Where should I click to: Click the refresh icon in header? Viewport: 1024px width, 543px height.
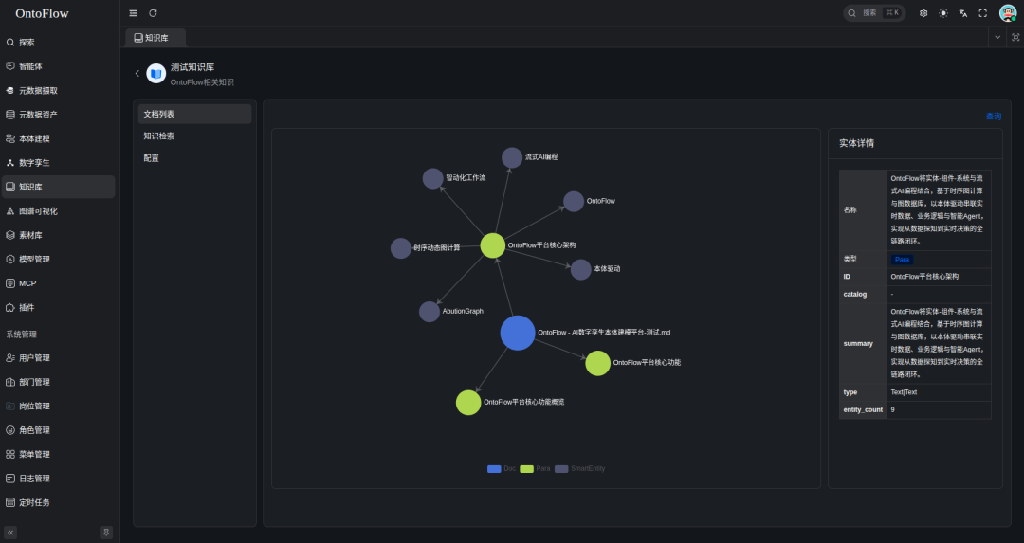coord(153,13)
